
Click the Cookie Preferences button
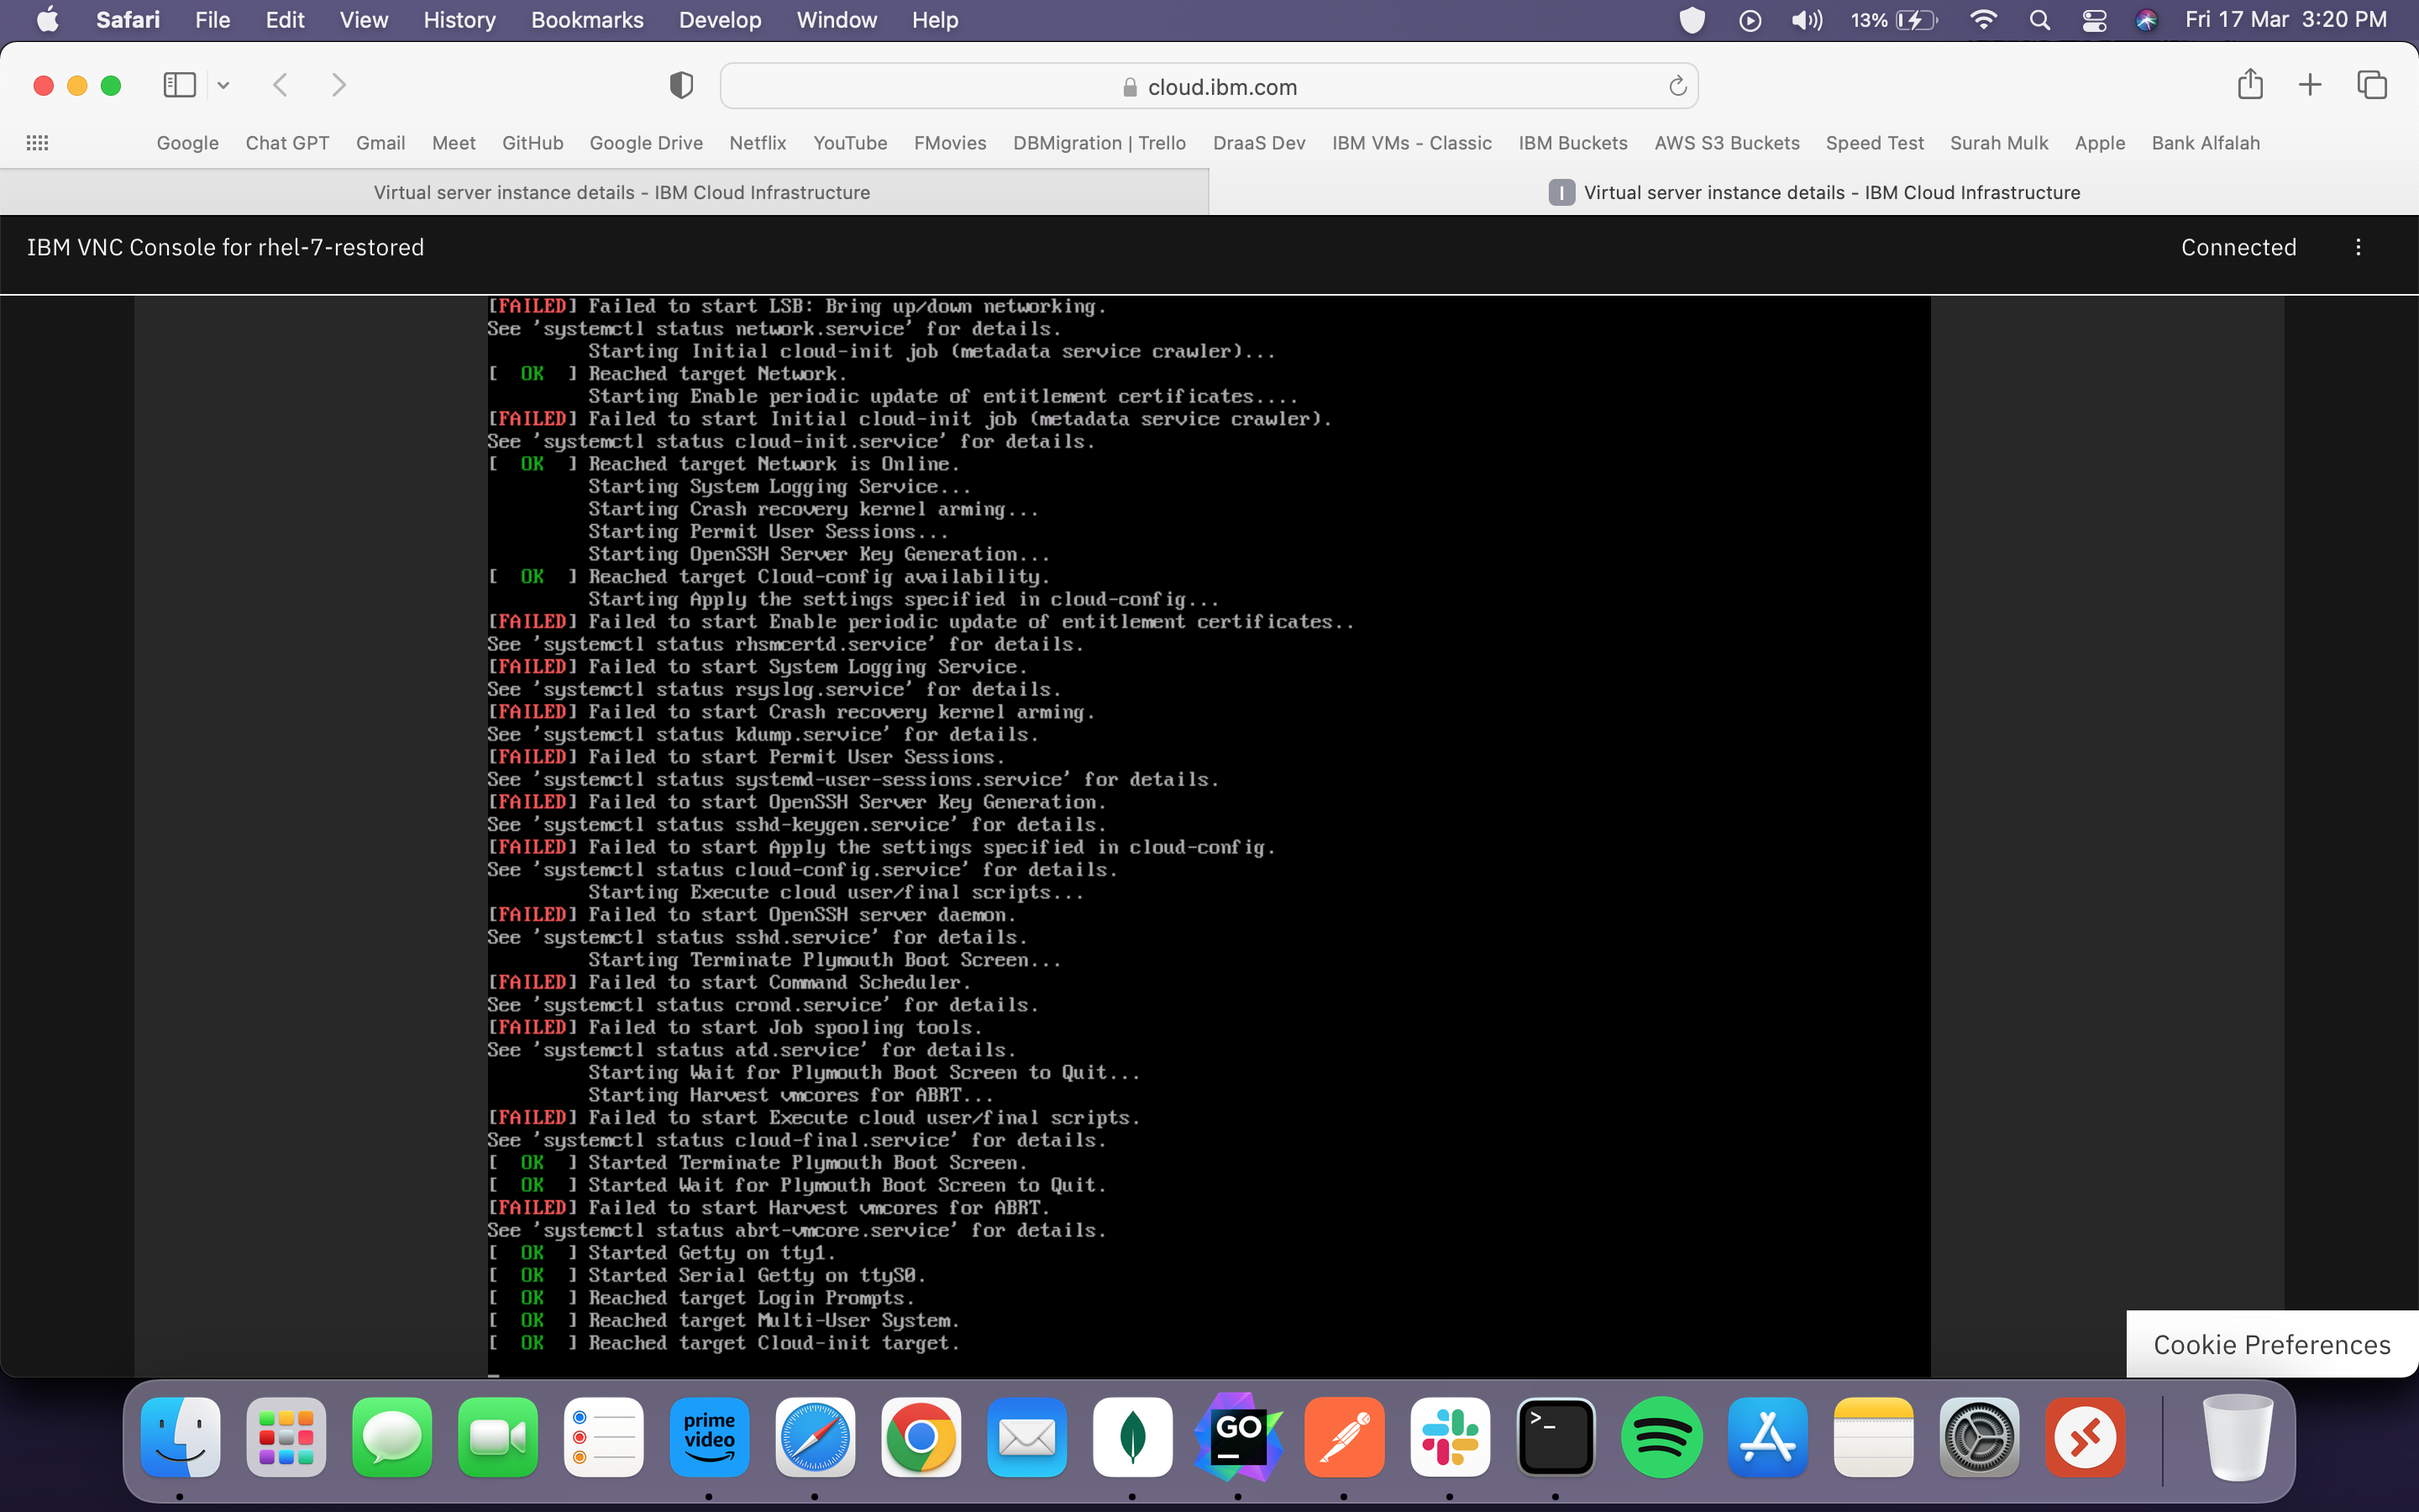(x=2271, y=1345)
